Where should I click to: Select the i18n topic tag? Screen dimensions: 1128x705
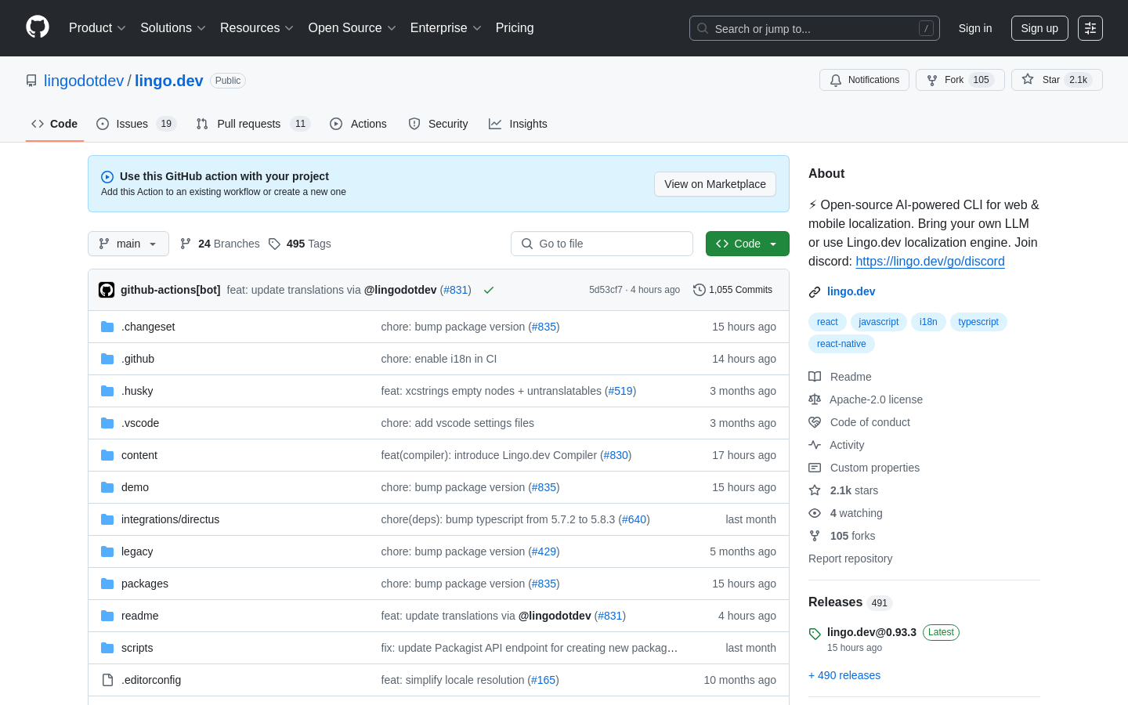pos(928,322)
